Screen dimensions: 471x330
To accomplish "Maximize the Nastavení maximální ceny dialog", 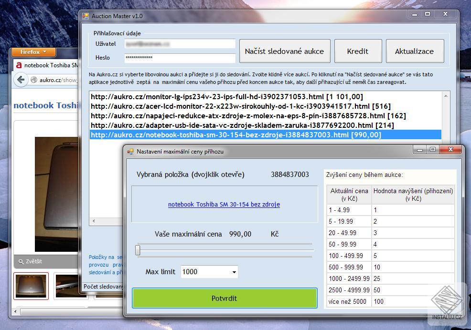I will pos(433,149).
